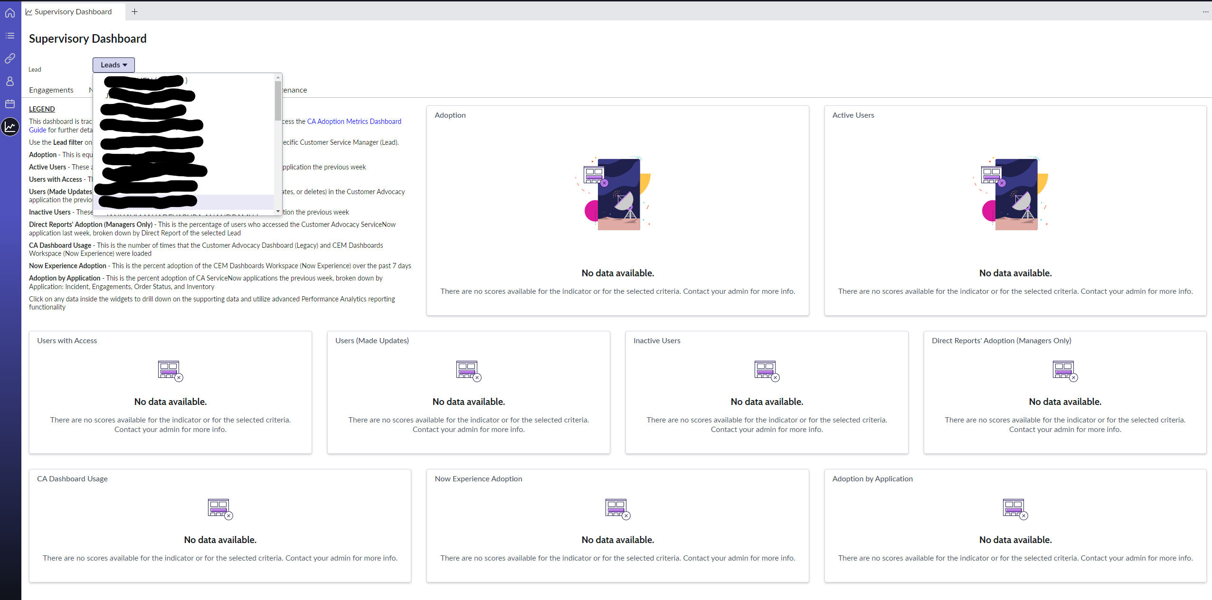Open the three-dot more options menu
Screen dimensions: 1212x600
[x=1205, y=12]
